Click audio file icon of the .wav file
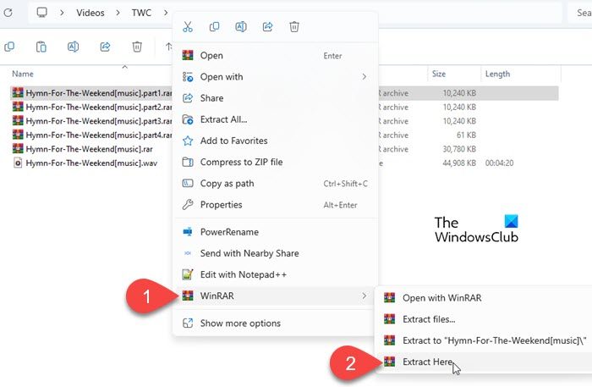 18,163
